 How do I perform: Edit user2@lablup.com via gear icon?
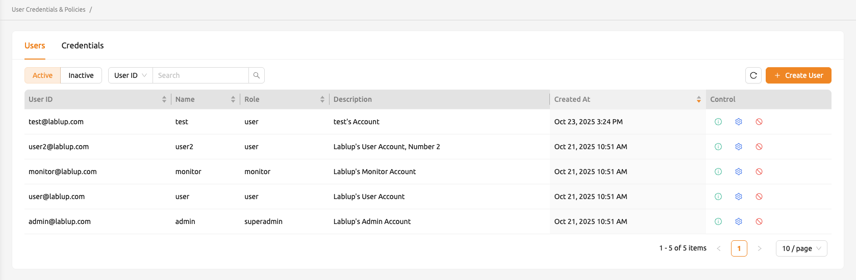739,147
